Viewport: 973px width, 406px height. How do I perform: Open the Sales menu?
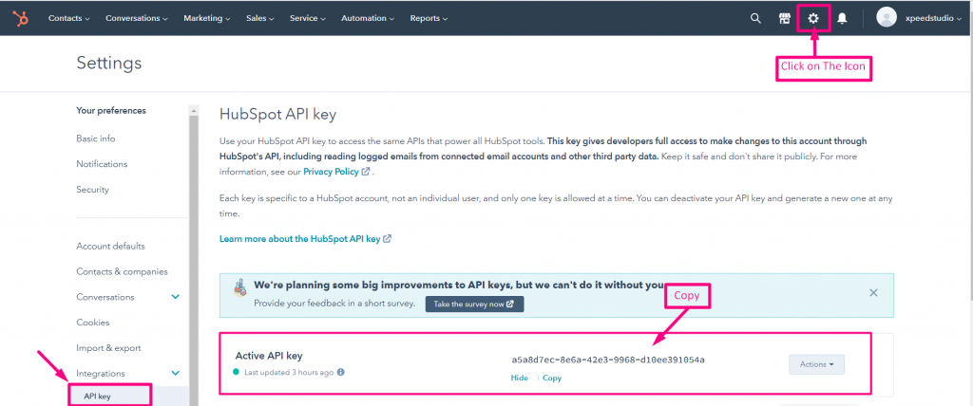pos(260,19)
